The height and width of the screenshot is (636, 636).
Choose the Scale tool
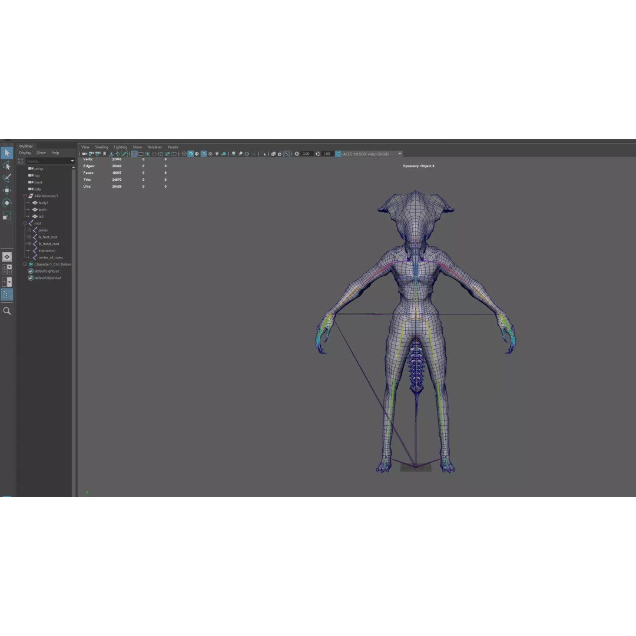[x=7, y=216]
